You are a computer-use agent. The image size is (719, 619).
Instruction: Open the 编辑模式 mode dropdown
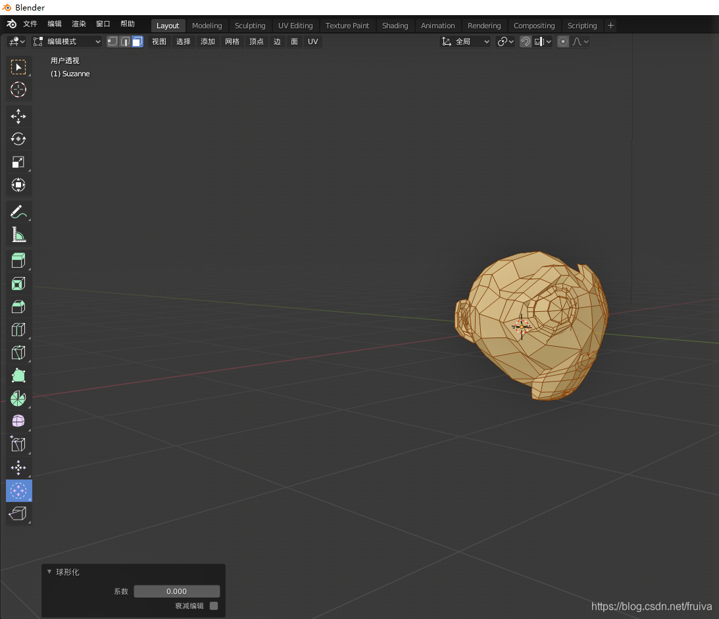click(x=66, y=41)
